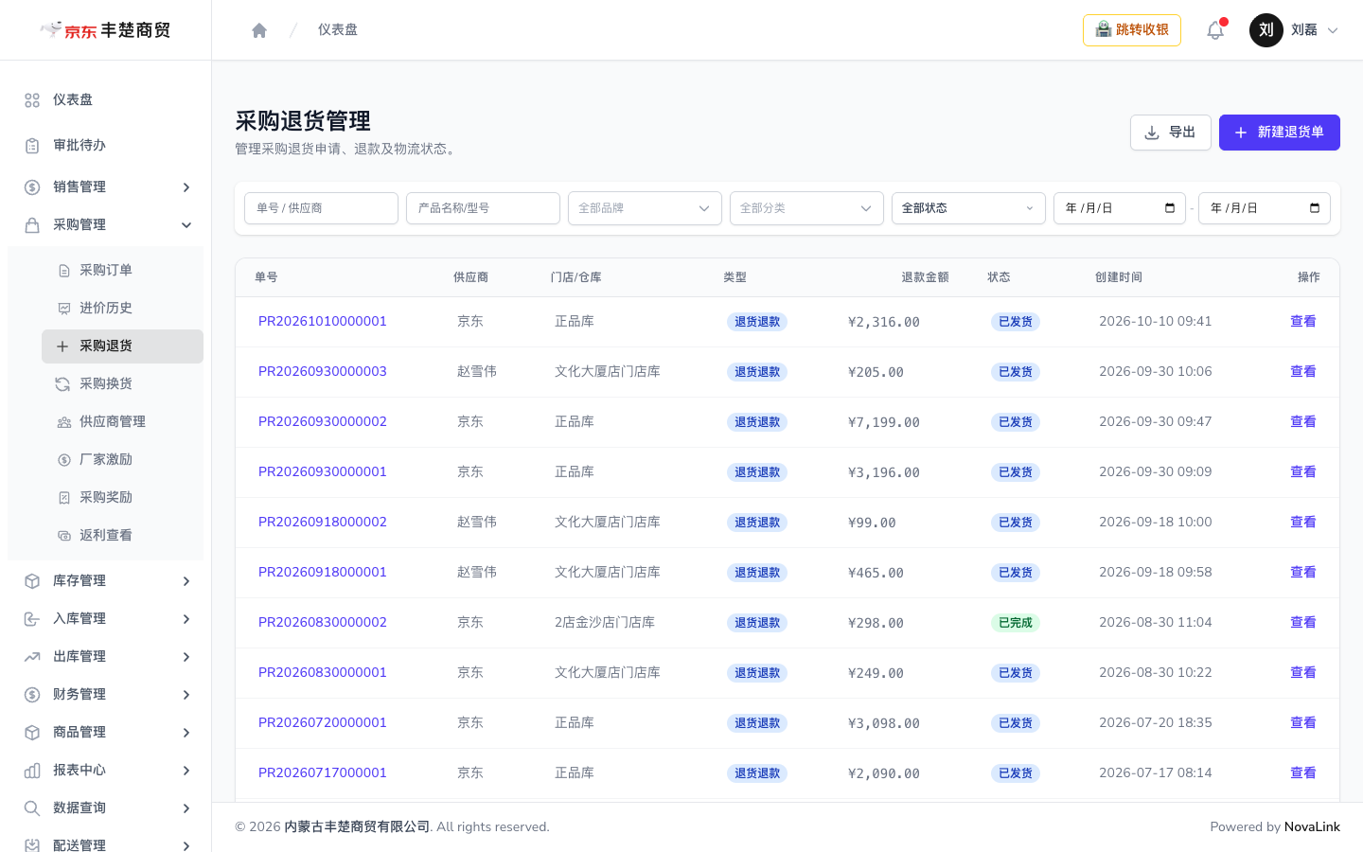Click the 厂家激励 icon

(64, 460)
